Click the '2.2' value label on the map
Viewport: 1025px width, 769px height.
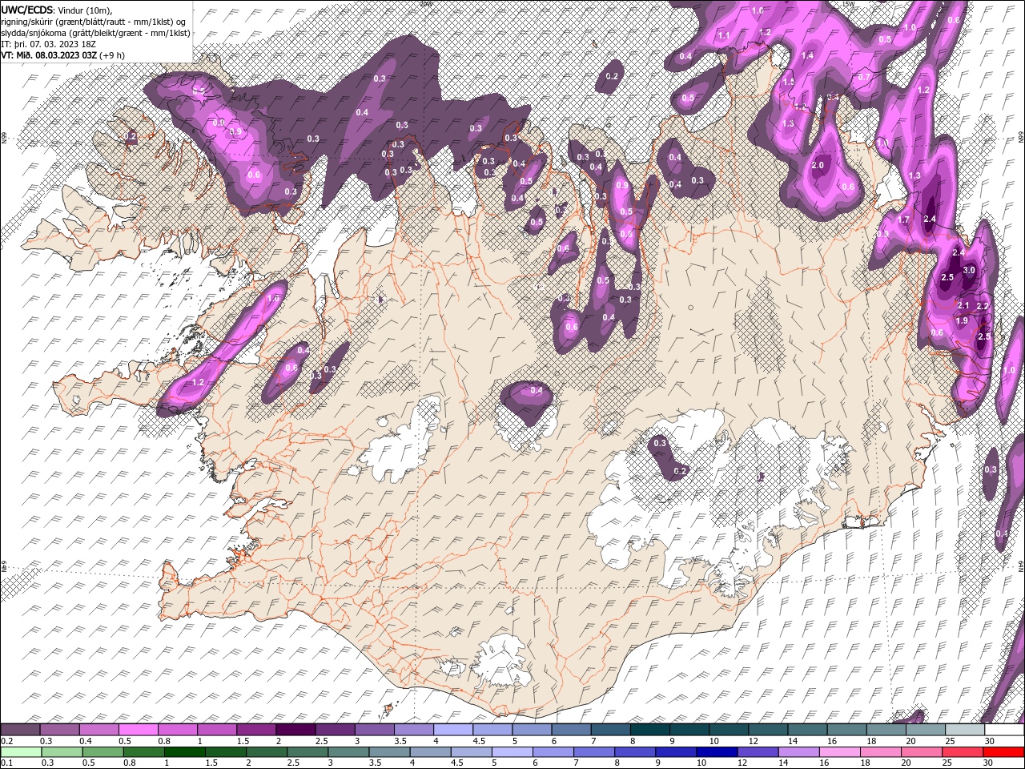pos(983,306)
